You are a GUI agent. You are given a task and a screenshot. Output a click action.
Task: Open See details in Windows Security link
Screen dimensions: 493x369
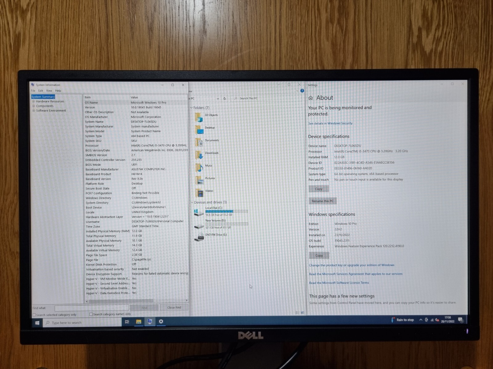330,124
